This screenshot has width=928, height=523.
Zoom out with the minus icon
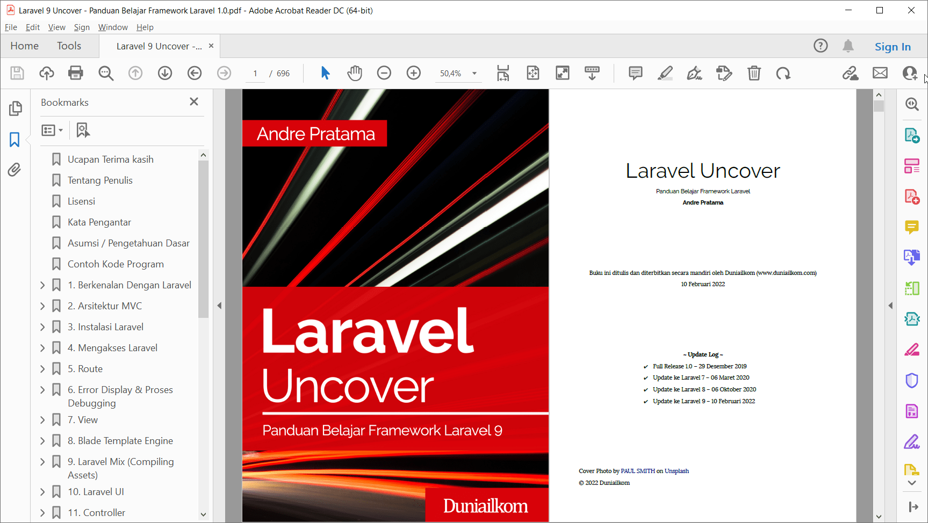(x=384, y=73)
